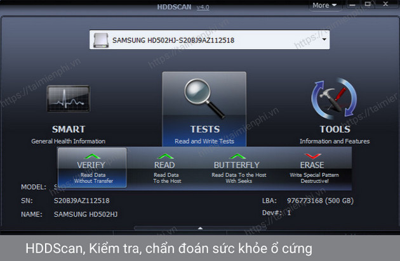Open the v4.0 version link
The height and width of the screenshot is (261, 400).
pyautogui.click(x=203, y=7)
